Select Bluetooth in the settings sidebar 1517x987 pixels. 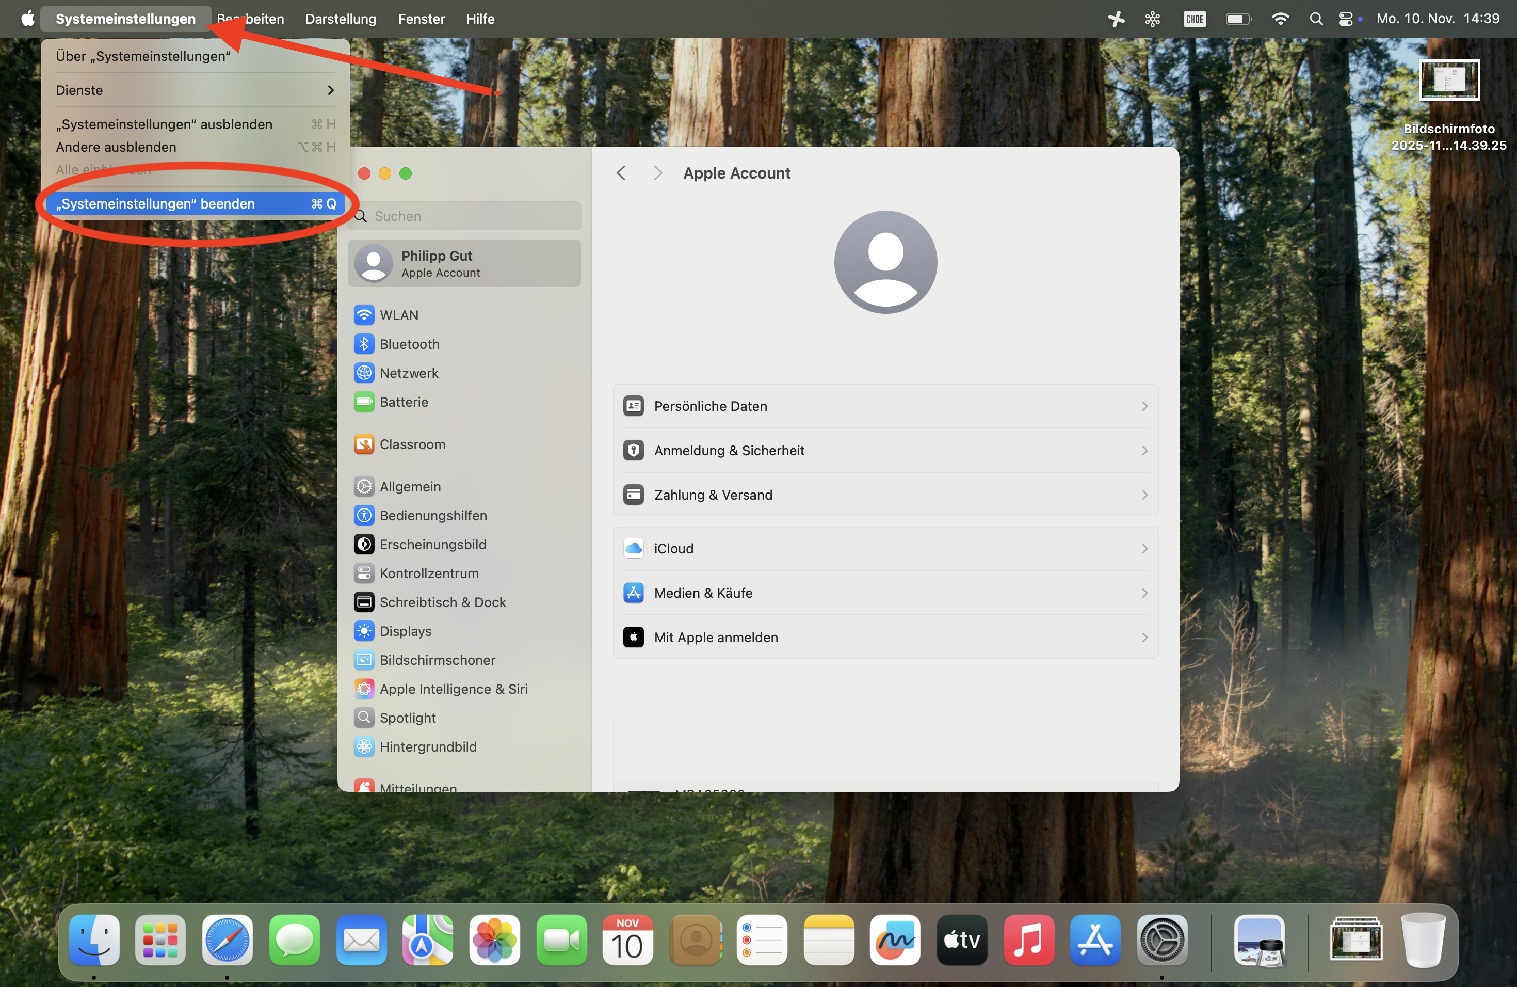(409, 344)
